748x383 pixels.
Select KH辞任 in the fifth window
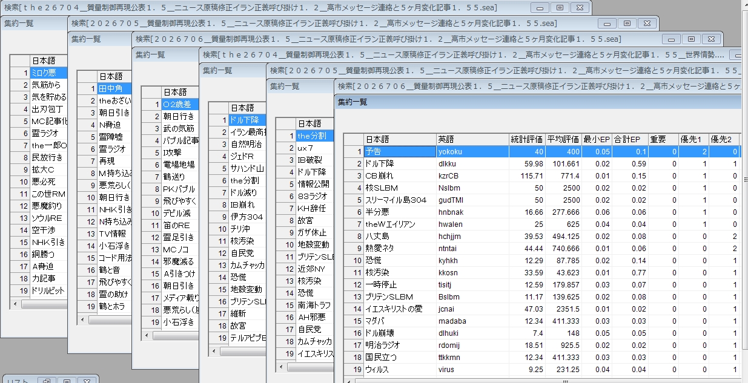click(x=314, y=208)
